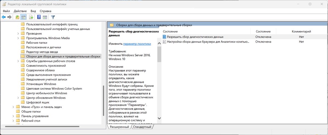Click the Back arrow in the toolbar

coord(4,17)
